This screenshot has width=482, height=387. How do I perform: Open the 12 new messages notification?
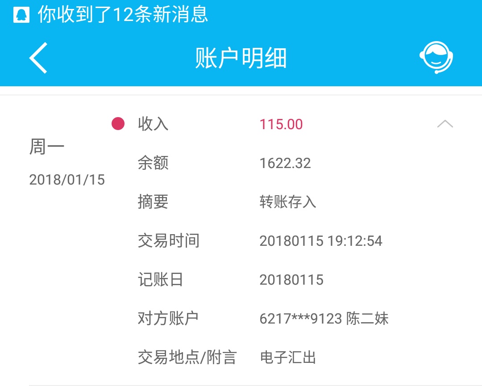point(123,15)
